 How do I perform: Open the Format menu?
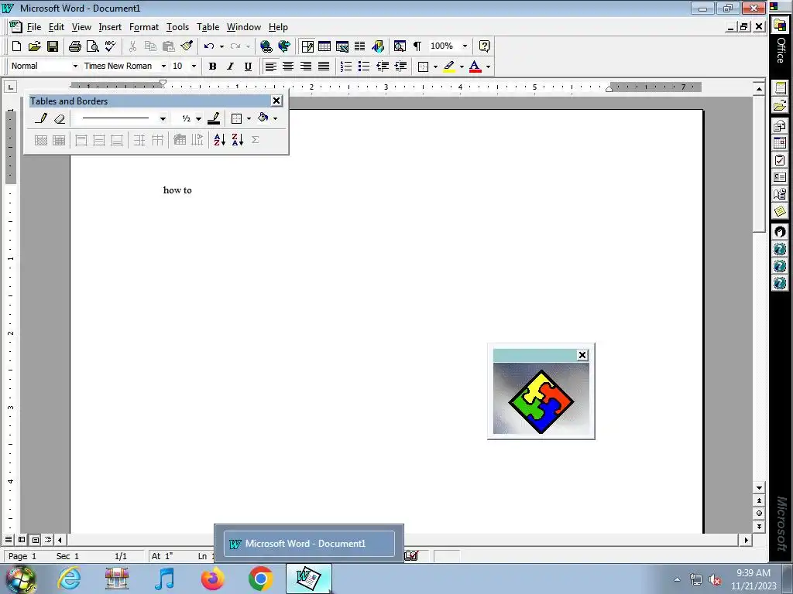pyautogui.click(x=143, y=27)
